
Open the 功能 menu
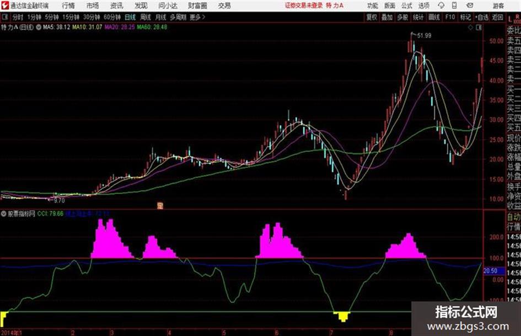point(373,6)
